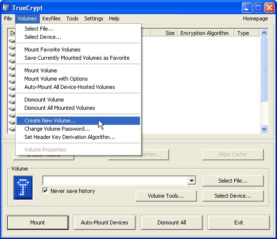The width and height of the screenshot is (277, 239).
Task: Close the open Volumes menu
Action: (x=27, y=18)
